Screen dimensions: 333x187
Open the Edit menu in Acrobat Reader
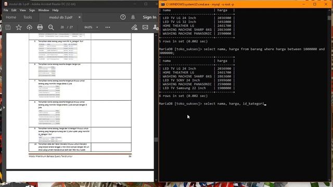[14, 10]
